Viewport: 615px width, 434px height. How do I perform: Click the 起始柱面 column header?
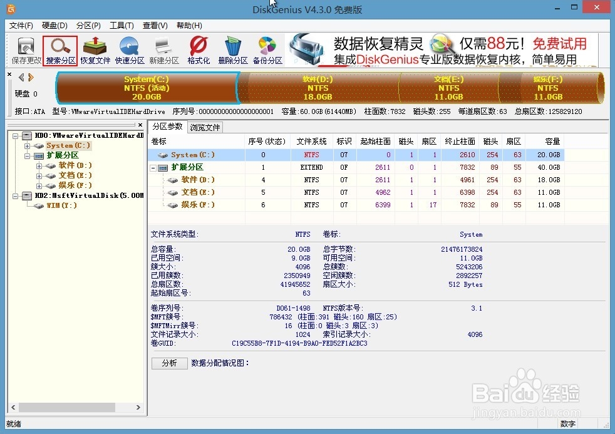click(375, 142)
